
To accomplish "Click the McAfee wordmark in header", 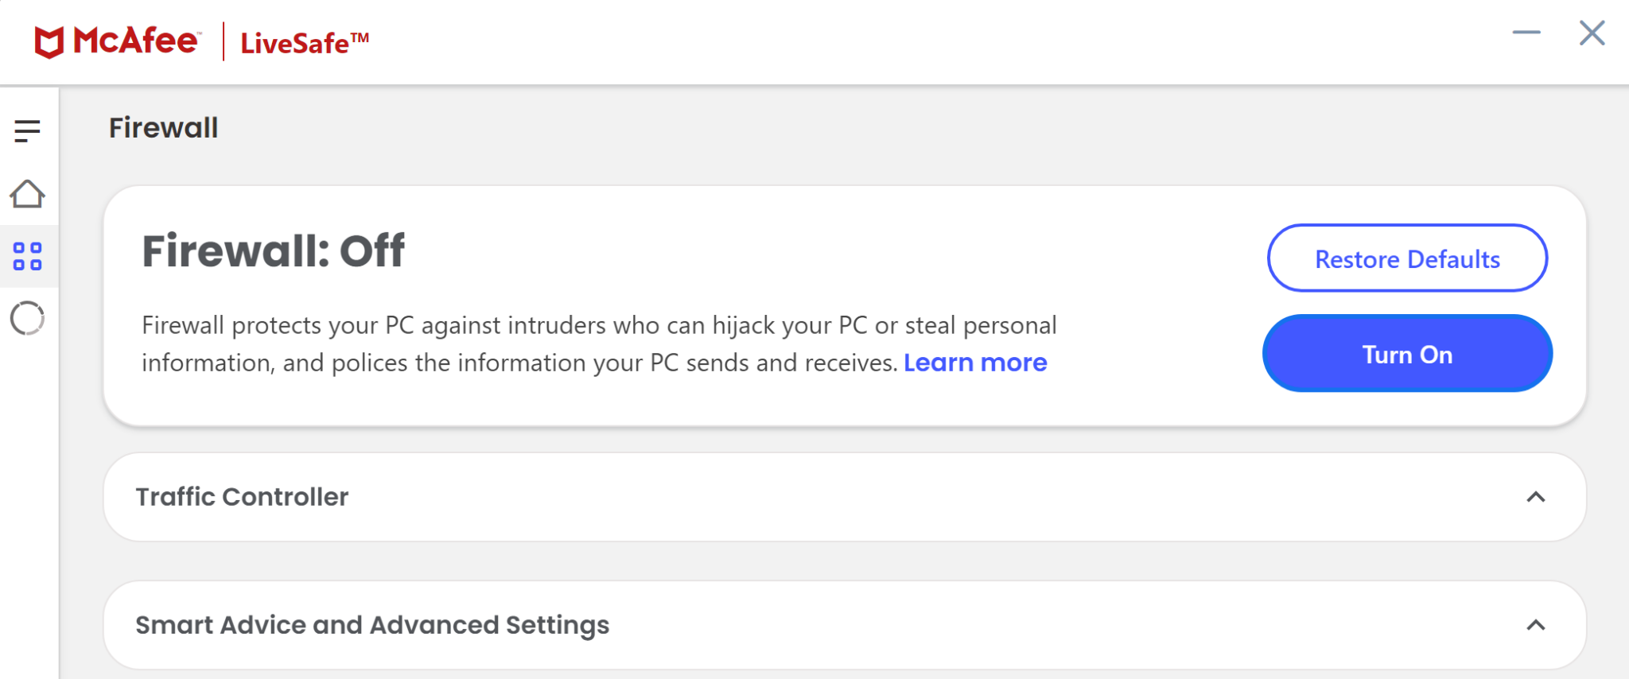I will point(136,41).
